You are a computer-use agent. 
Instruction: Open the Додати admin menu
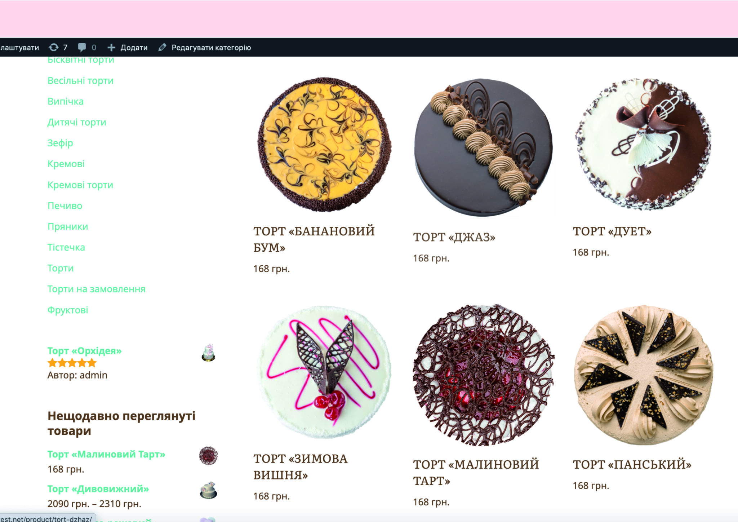pos(134,48)
